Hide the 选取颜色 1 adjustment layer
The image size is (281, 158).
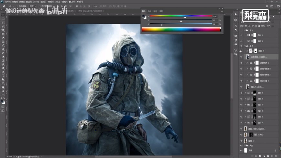[x=241, y=63]
